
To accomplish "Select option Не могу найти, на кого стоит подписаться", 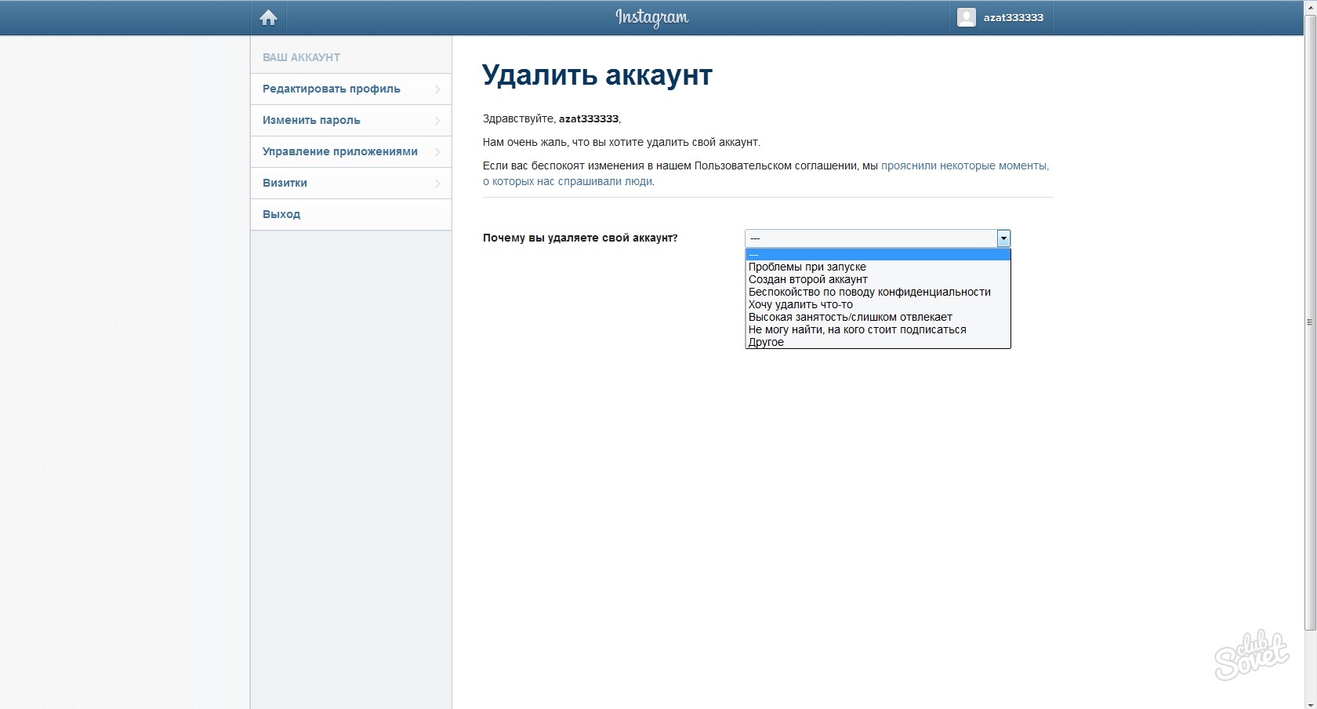I will (x=878, y=329).
